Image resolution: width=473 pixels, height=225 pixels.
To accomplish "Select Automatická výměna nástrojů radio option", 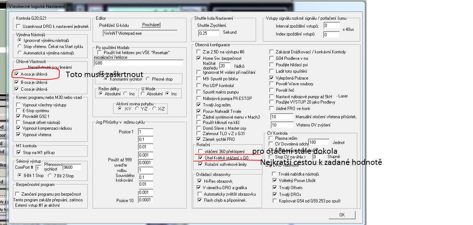I will tap(20, 53).
